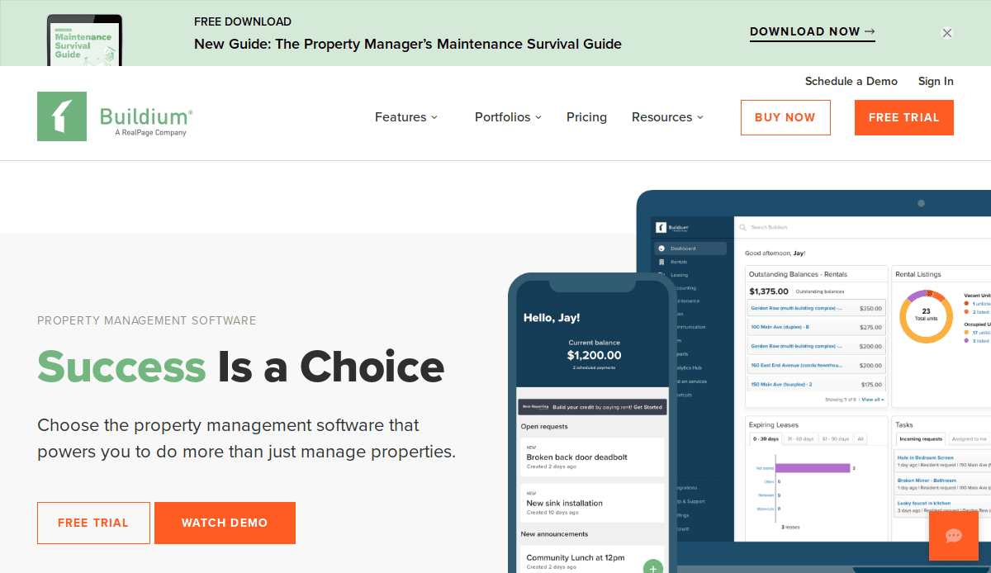The height and width of the screenshot is (573, 991).
Task: Click the Community Lunch at 12pm announcement
Action: tap(592, 560)
